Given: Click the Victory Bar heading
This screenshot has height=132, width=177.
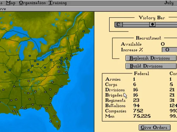Looking at the screenshot, I should click(x=152, y=18).
